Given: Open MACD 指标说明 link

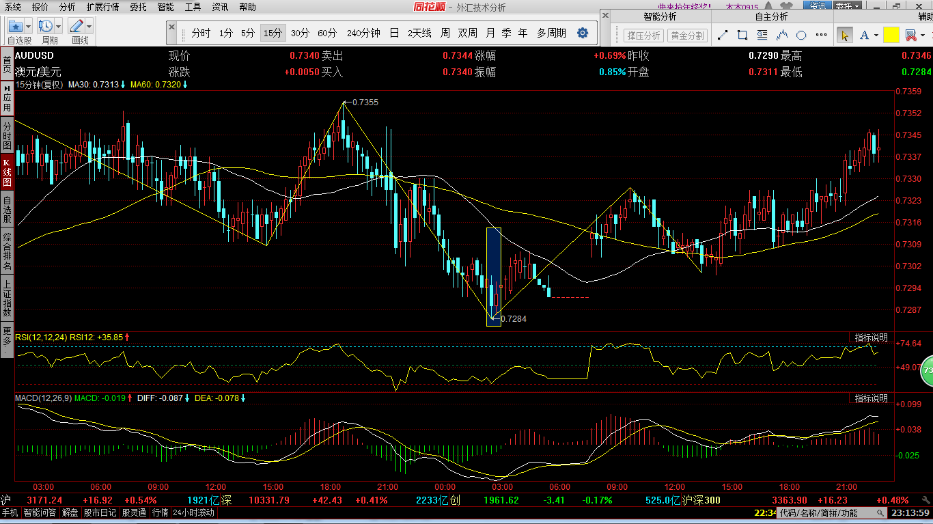Looking at the screenshot, I should tap(872, 398).
